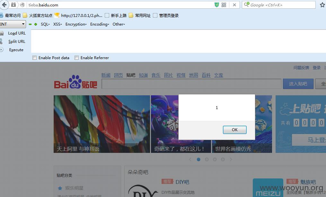Open the 音乐 navigation link

pos(156,75)
